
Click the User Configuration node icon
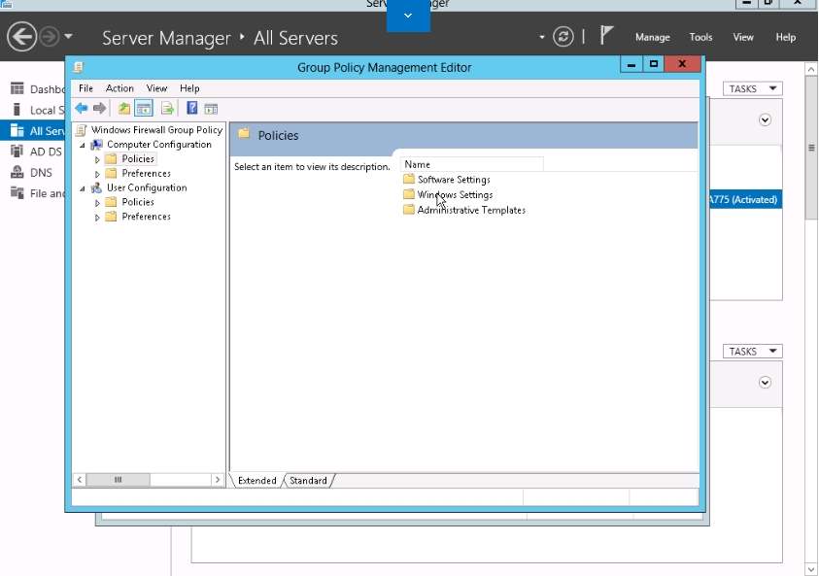tap(96, 188)
